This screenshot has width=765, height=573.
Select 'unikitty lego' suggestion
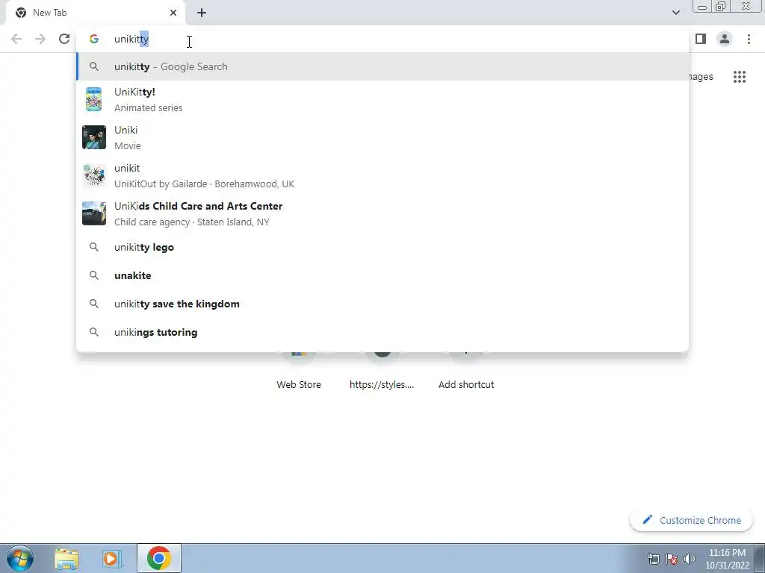click(x=382, y=247)
